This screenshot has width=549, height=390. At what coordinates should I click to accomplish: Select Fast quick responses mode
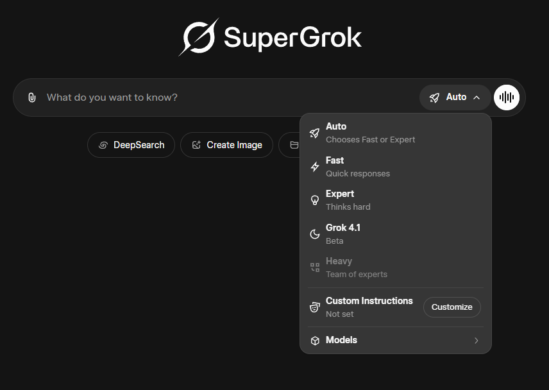(x=396, y=167)
